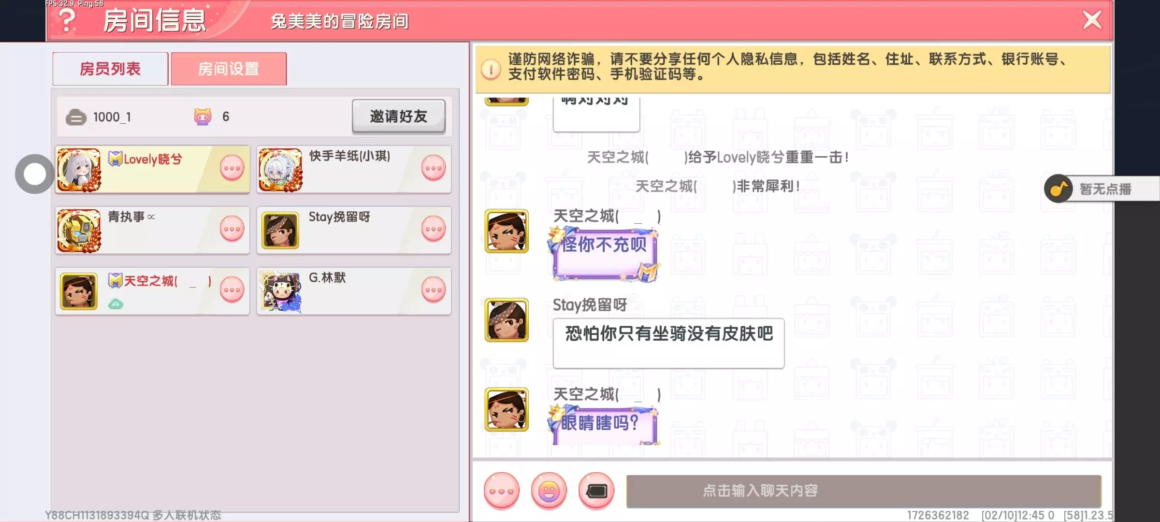Switch to 房间设置 tab
The image size is (1160, 522).
tap(229, 69)
